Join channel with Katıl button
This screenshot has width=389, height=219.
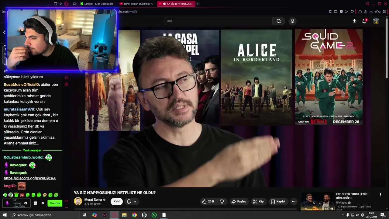point(117,201)
